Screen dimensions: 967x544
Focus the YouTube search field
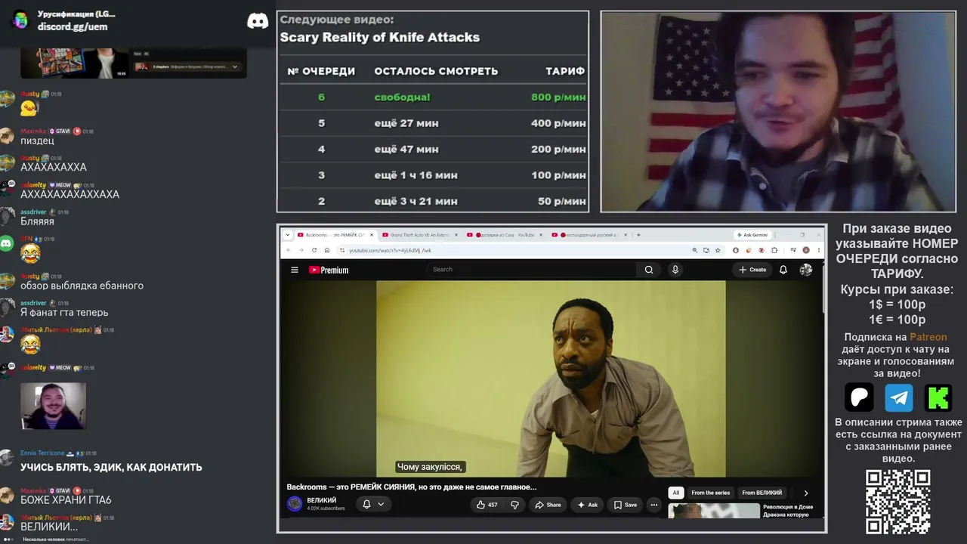533,270
